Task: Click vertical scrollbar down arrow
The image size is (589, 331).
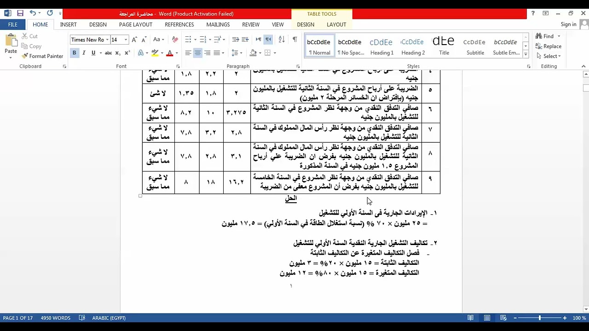Action: (585, 309)
